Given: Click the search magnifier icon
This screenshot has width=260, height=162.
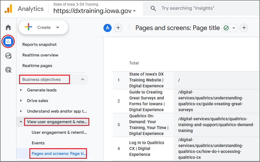Looking at the screenshot, I should tap(153, 8).
